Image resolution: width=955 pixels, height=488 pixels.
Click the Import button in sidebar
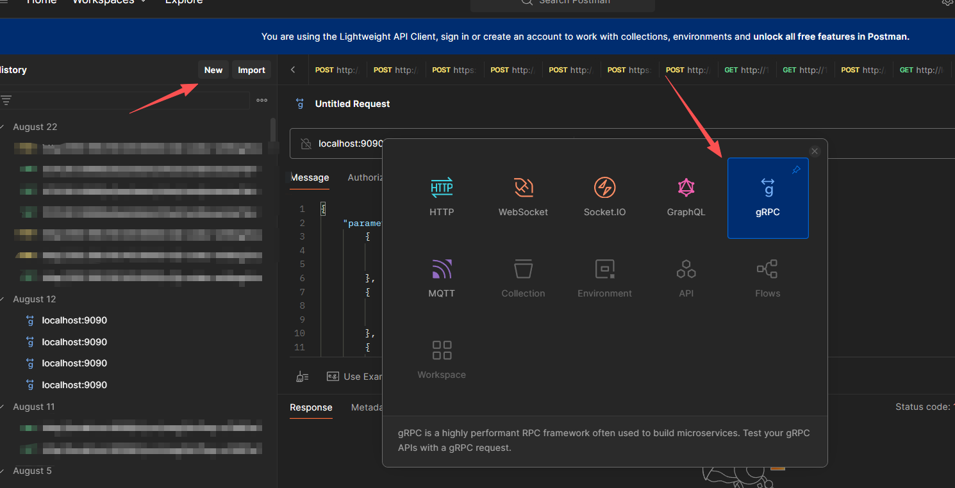point(251,70)
